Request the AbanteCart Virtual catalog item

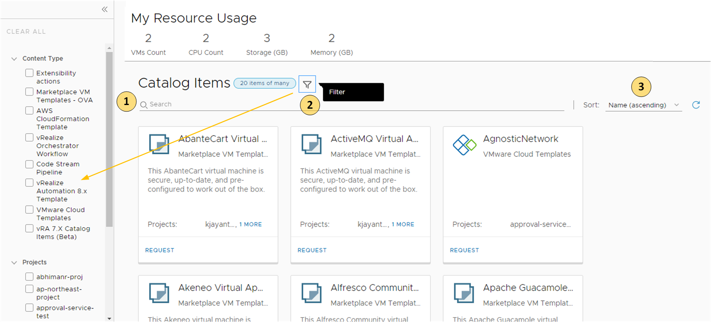click(x=160, y=250)
